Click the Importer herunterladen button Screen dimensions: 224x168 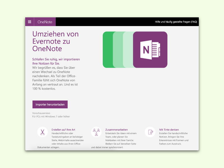50,104
